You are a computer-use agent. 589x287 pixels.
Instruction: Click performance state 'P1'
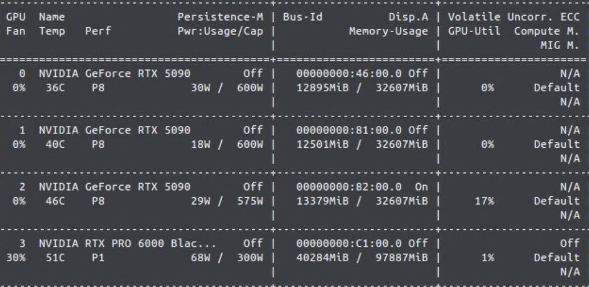coord(98,257)
